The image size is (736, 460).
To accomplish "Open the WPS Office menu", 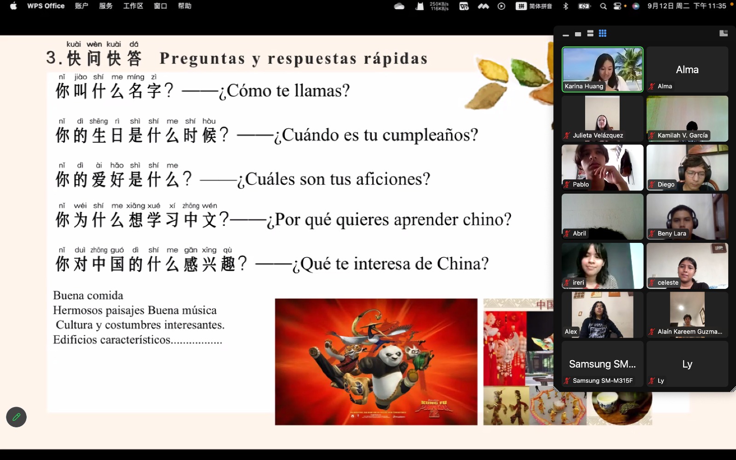I will pos(46,6).
